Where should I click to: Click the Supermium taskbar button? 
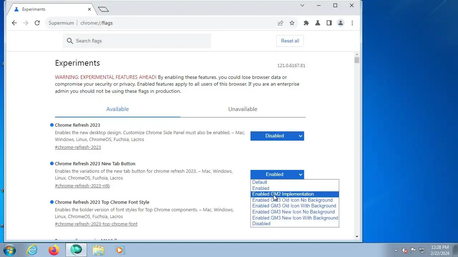tap(76, 250)
